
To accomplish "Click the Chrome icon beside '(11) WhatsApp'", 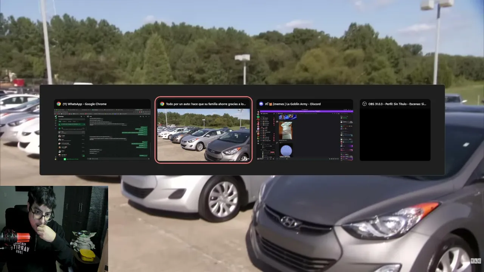I will point(59,104).
